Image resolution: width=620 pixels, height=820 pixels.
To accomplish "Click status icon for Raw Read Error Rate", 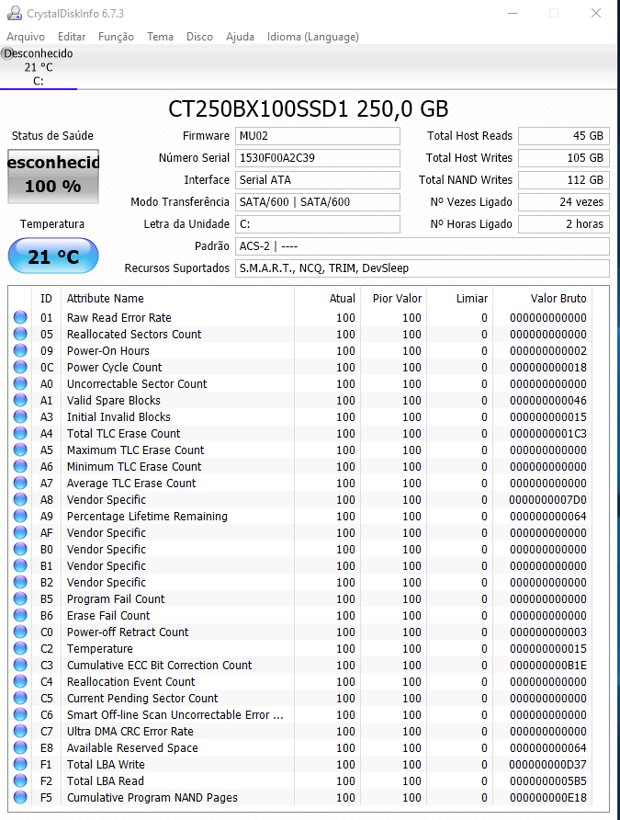I will click(20, 317).
